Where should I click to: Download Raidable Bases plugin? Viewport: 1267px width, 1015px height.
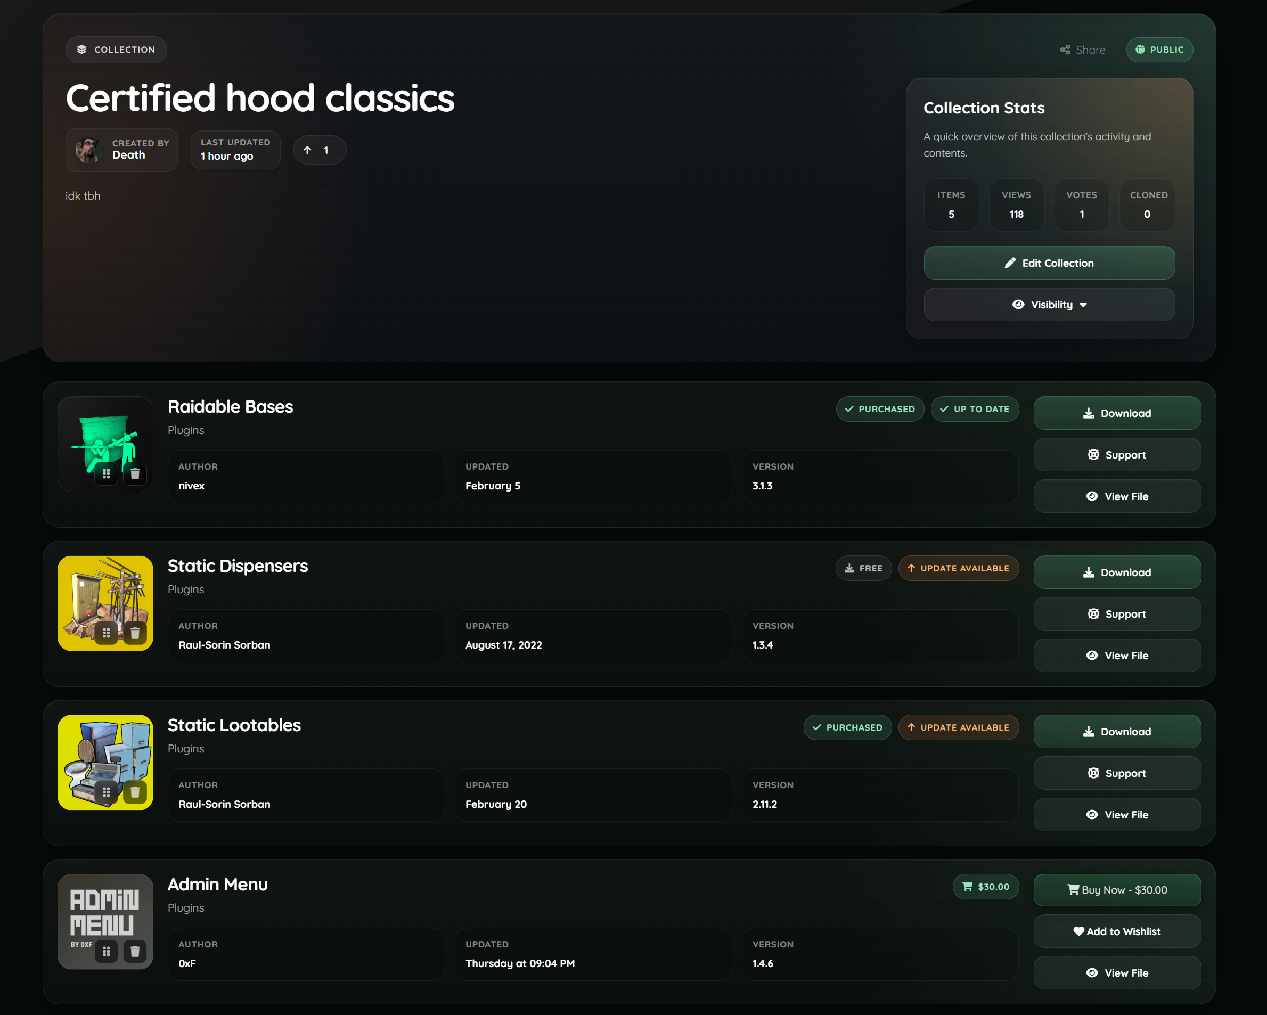click(1117, 413)
